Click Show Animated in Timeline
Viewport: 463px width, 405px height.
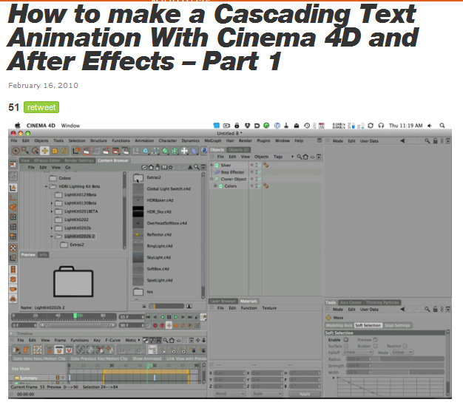tap(146, 358)
